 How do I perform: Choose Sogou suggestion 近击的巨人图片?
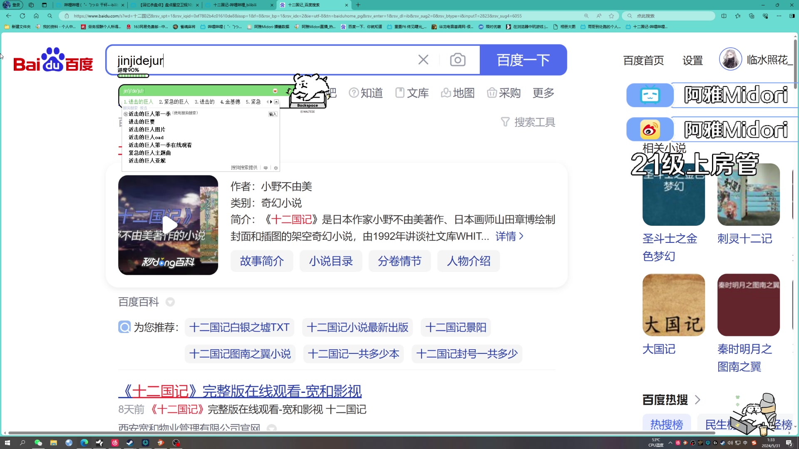146,130
